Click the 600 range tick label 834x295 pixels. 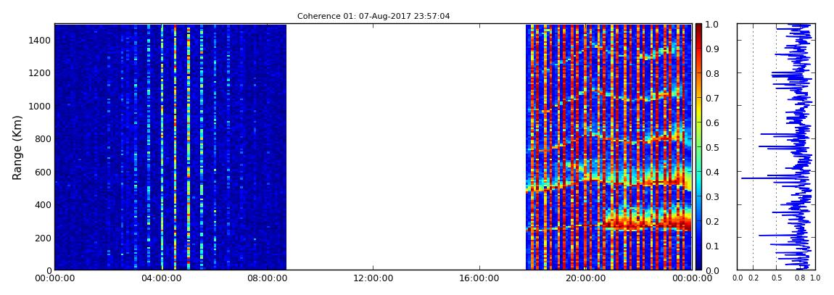tap(44, 172)
